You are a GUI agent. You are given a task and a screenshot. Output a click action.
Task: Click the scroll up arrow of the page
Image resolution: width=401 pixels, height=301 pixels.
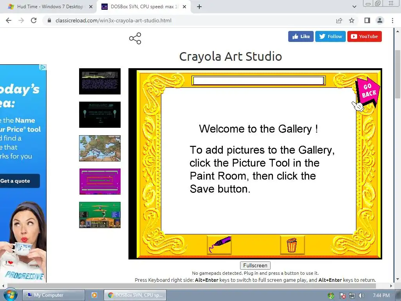(x=397, y=31)
